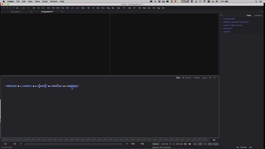Viewport: 265px width, 149px height.
Task: Click the Render button
Action: (x=156, y=144)
